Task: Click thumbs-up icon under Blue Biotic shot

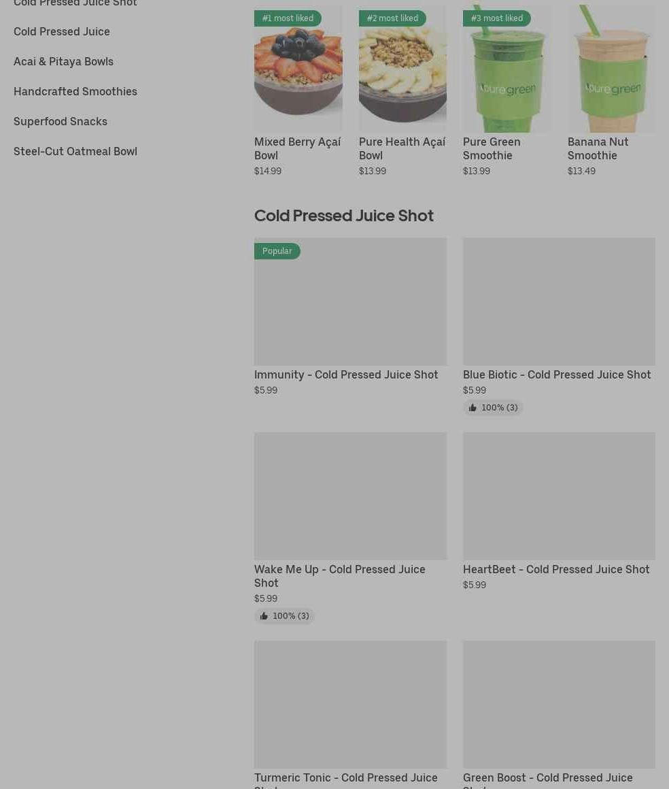Action: click(x=473, y=408)
